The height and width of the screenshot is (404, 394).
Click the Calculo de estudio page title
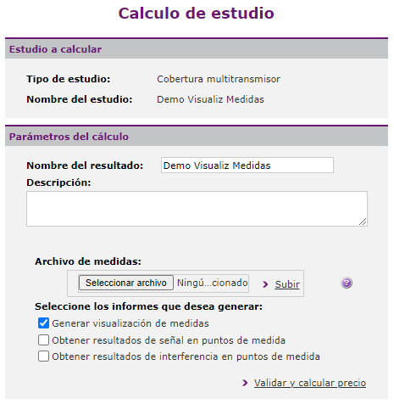(197, 14)
